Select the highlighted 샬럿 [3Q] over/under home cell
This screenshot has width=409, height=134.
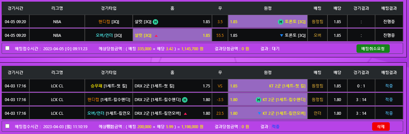click(x=172, y=35)
